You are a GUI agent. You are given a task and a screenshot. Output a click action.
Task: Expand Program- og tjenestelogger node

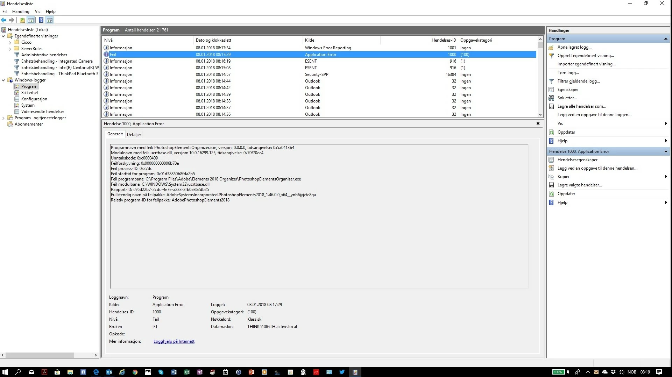tap(3, 118)
